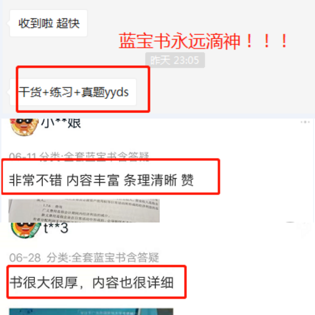The width and height of the screenshot is (315, 315).
Task: Open the photo below t**3's review
Action: click(x=91, y=311)
